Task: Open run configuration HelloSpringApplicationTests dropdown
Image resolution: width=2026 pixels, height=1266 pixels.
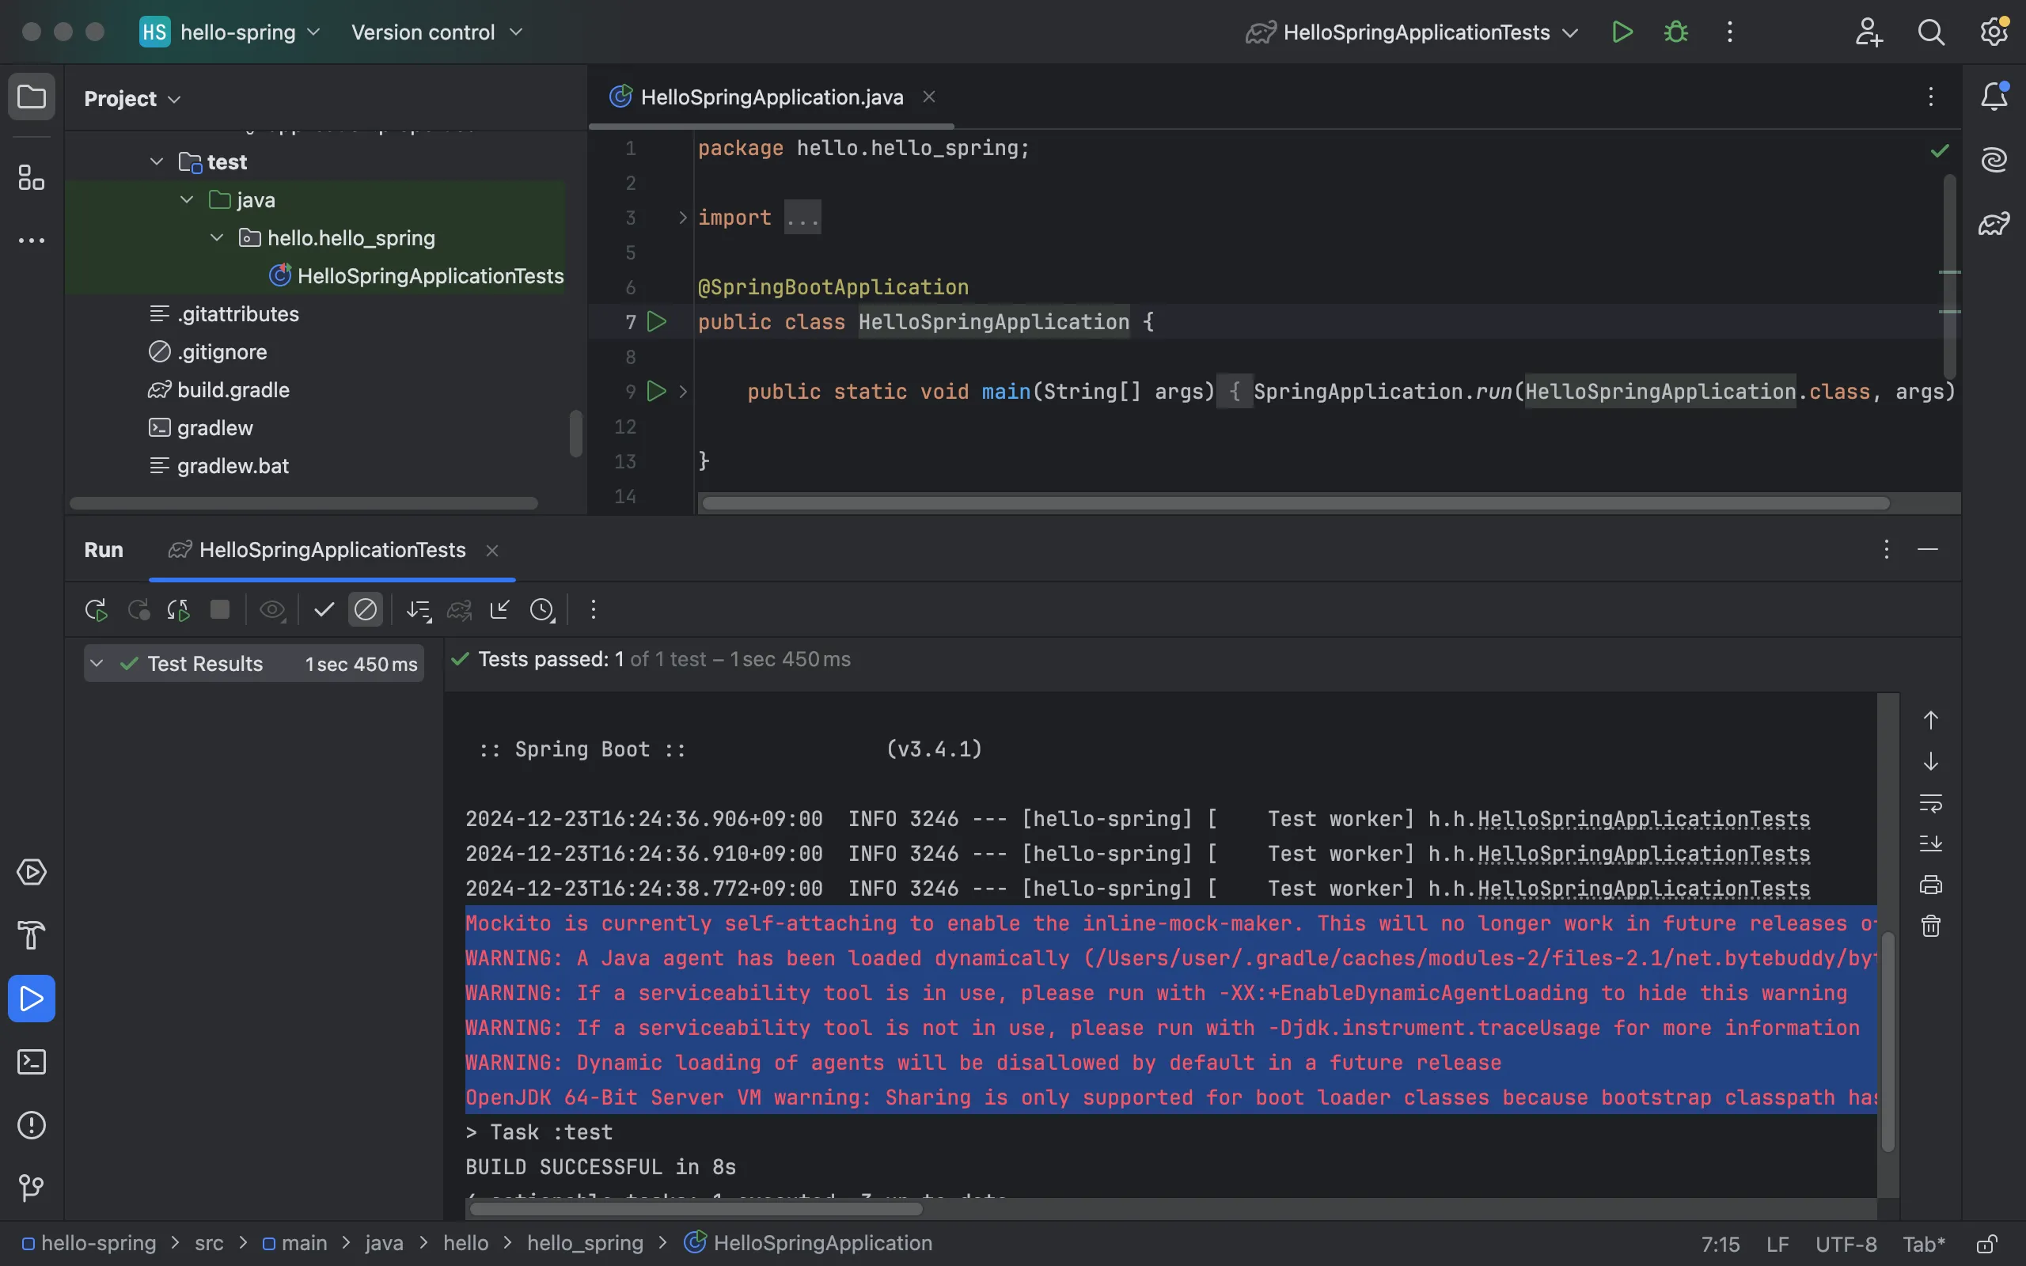Action: [1413, 32]
